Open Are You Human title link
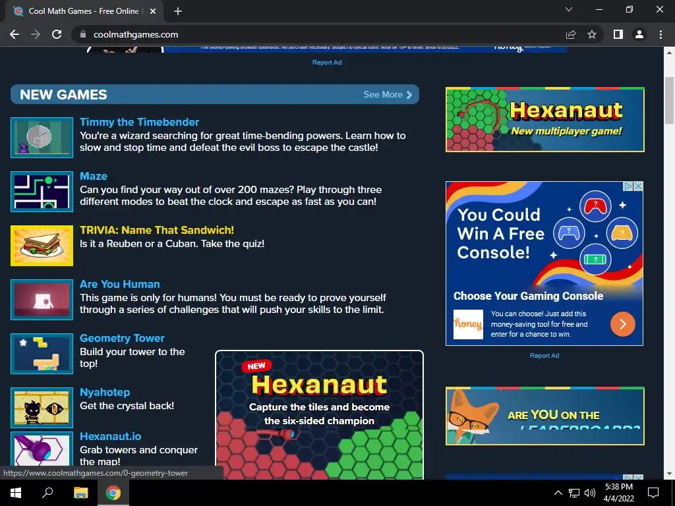The width and height of the screenshot is (675, 506). tap(120, 284)
